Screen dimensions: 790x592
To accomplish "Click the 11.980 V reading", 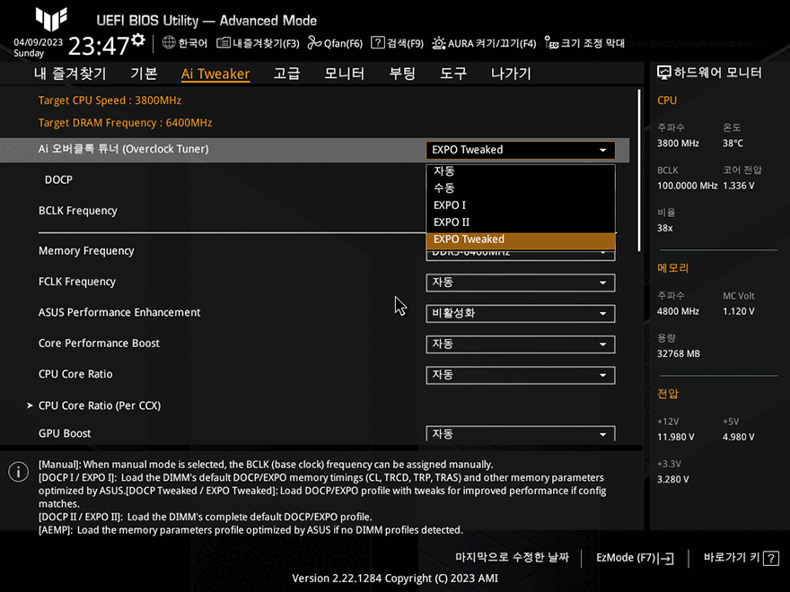I will tap(676, 437).
